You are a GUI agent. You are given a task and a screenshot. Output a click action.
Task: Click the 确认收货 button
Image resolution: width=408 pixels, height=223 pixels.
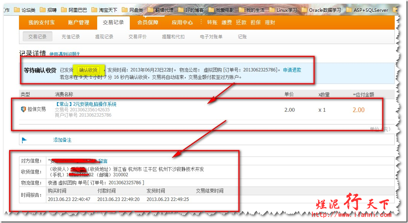coord(88,70)
